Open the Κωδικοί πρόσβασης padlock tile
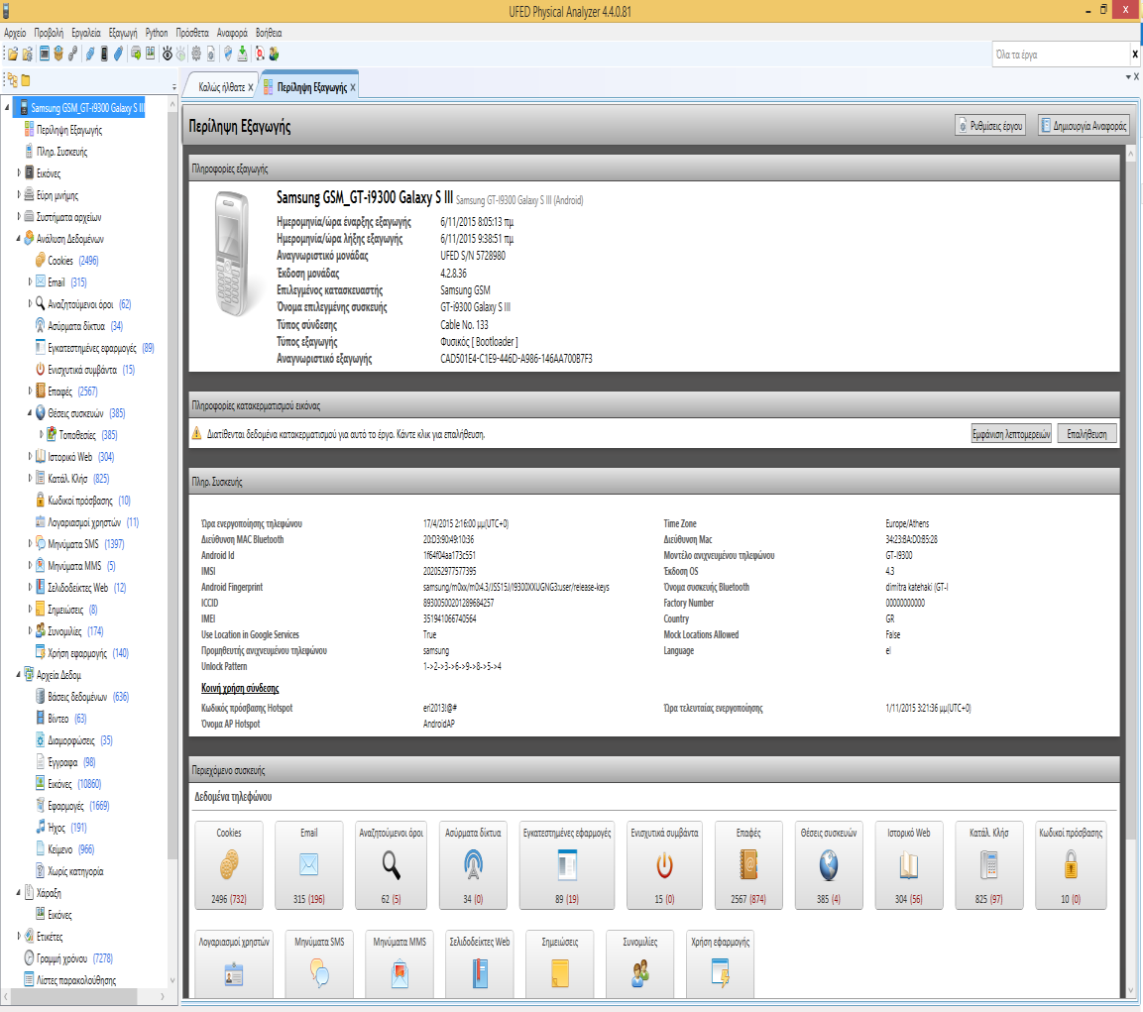This screenshot has height=1012, width=1143. tap(1070, 864)
